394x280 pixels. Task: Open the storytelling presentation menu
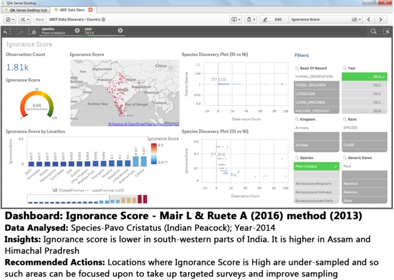(x=236, y=19)
